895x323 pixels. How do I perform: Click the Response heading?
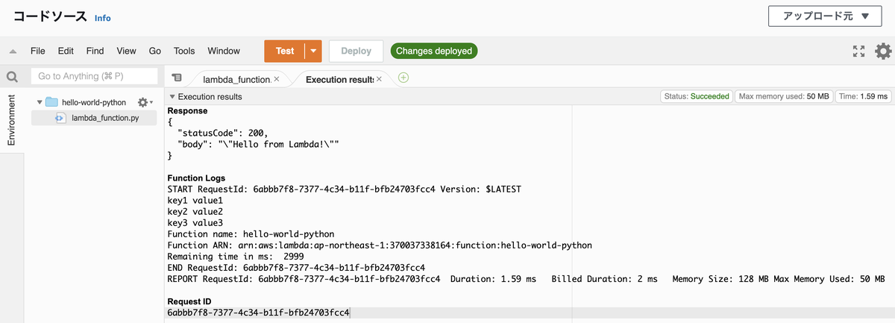pos(188,110)
